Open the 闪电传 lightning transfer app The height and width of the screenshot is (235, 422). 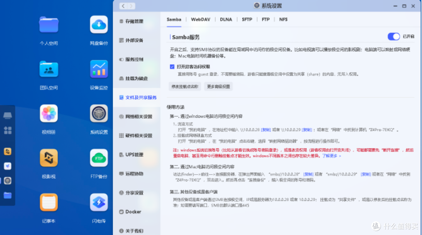tap(99, 202)
